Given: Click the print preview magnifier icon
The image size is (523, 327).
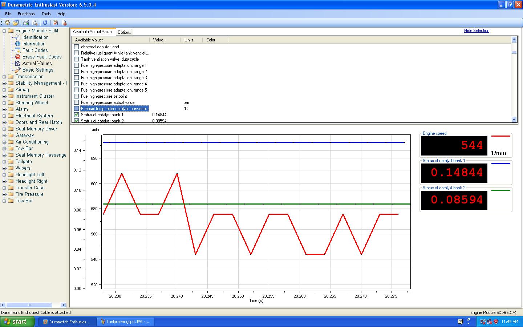Looking at the screenshot, I should click(x=35, y=23).
